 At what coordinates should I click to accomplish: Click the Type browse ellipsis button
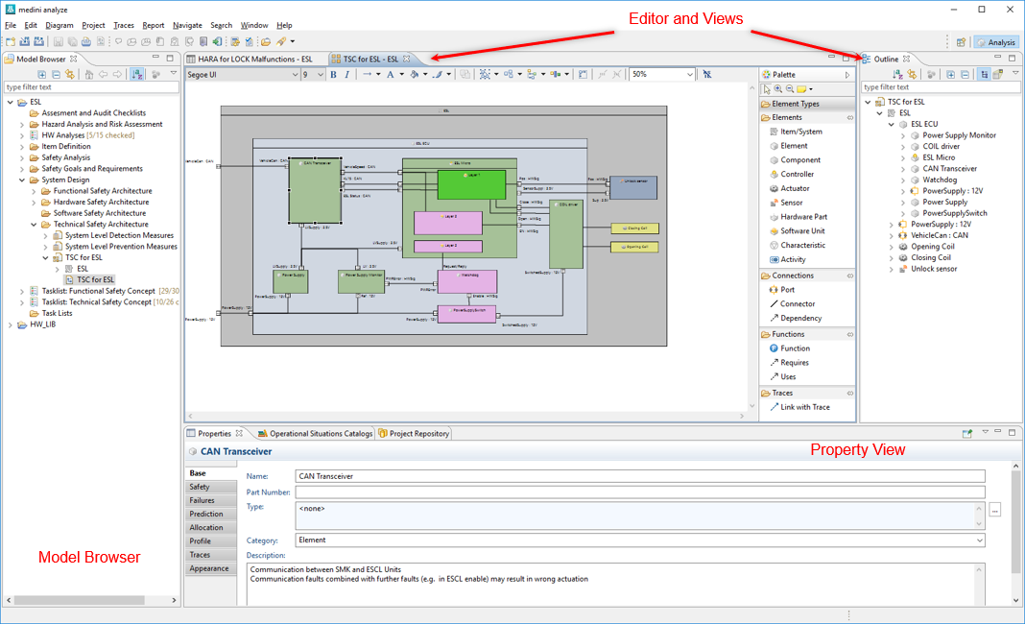[x=994, y=511]
